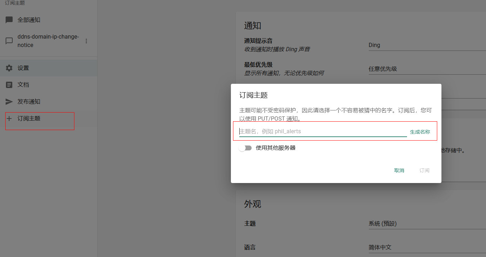Click the ddns-domain-ip-change-notice topic chat icon
486x257 pixels.
coord(9,41)
